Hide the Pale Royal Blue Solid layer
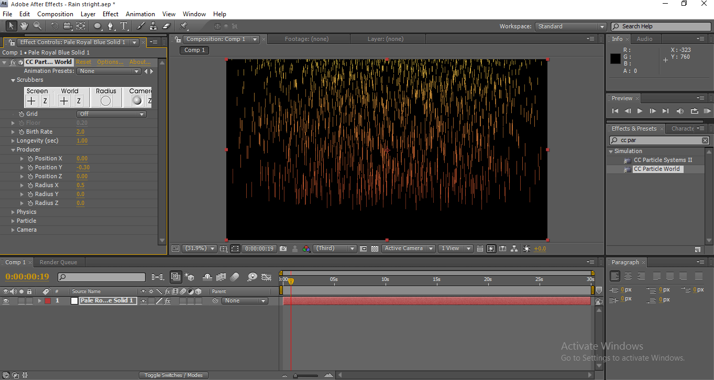 [x=6, y=301]
